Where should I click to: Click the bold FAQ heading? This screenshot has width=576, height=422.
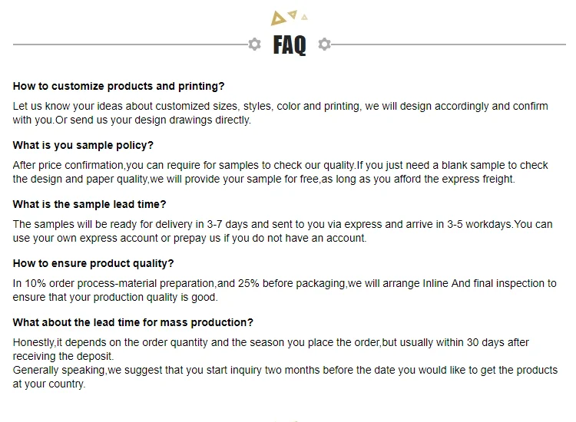click(x=290, y=45)
